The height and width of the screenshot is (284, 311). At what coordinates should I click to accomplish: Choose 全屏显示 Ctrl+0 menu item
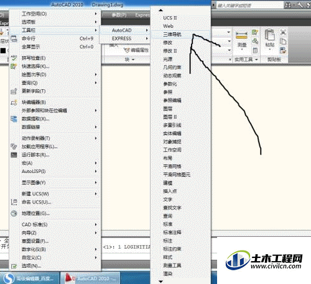point(55,47)
